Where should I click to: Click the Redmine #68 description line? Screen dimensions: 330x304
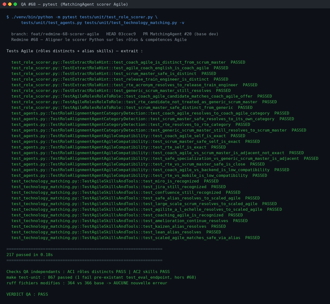point(99,40)
